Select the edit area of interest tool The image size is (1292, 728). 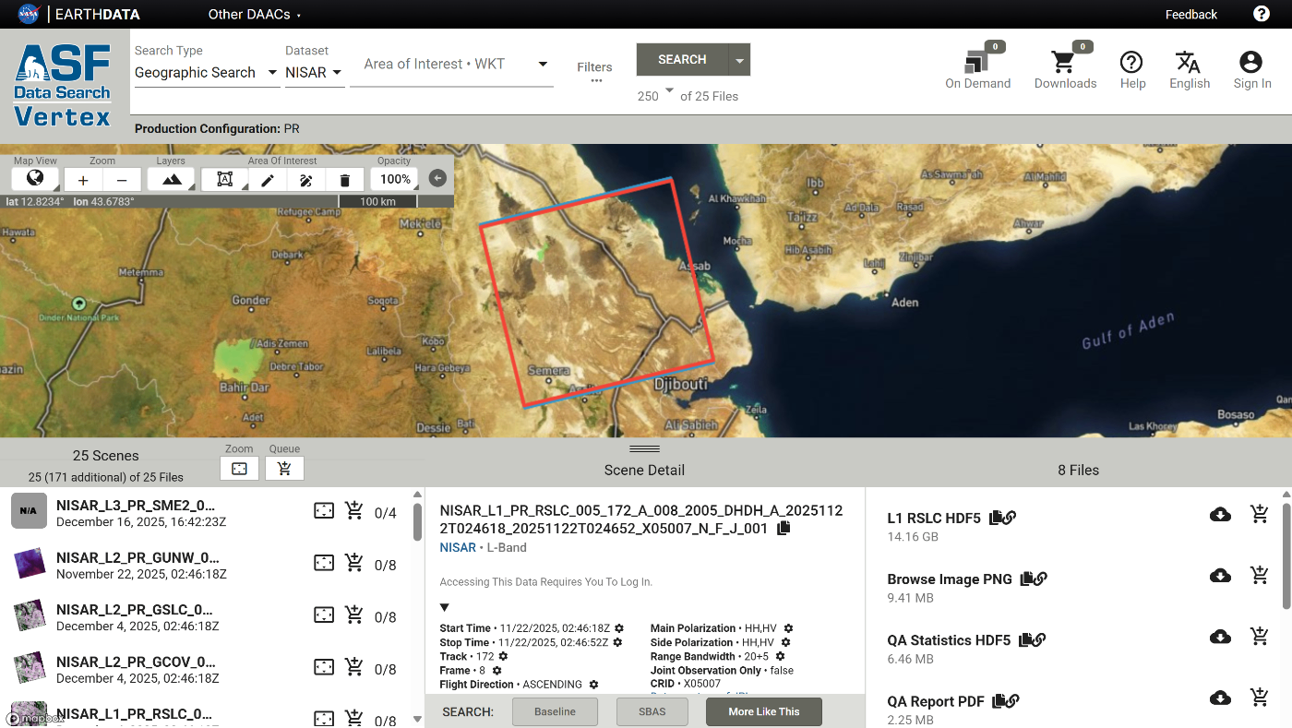pos(306,180)
